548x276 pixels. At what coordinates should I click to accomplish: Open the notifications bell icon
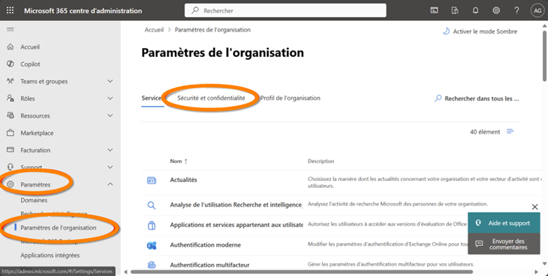pyautogui.click(x=476, y=10)
